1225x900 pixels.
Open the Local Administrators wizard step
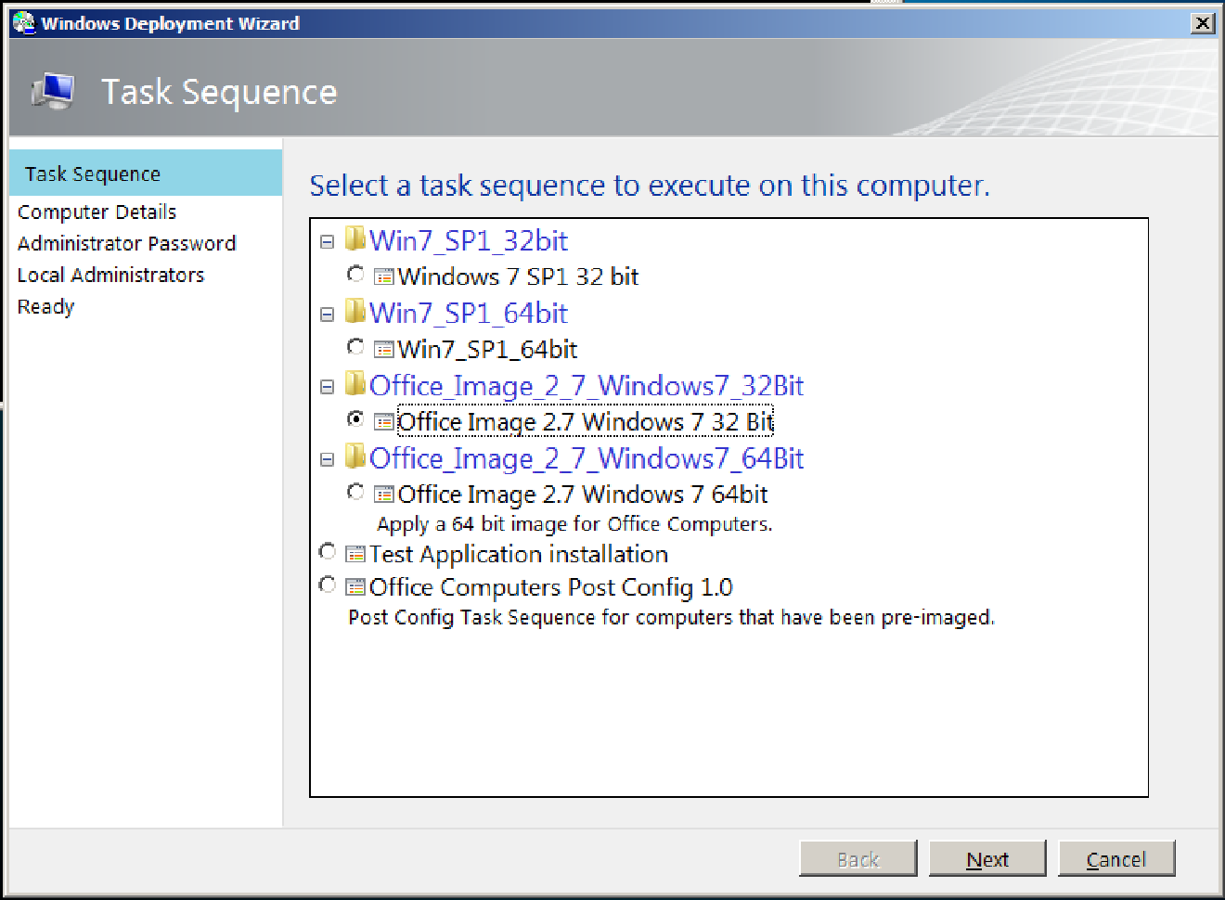(110, 275)
